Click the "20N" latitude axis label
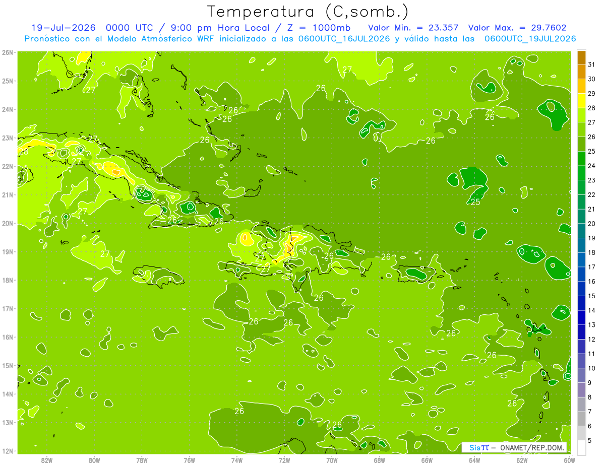Screen dimensions: 605x467 point(8,223)
